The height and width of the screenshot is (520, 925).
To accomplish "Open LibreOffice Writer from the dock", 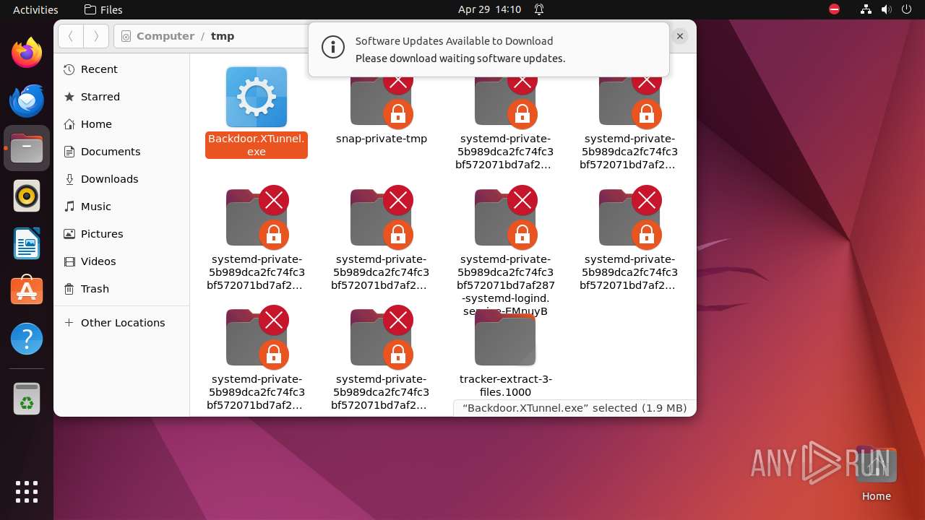I will pyautogui.click(x=27, y=243).
